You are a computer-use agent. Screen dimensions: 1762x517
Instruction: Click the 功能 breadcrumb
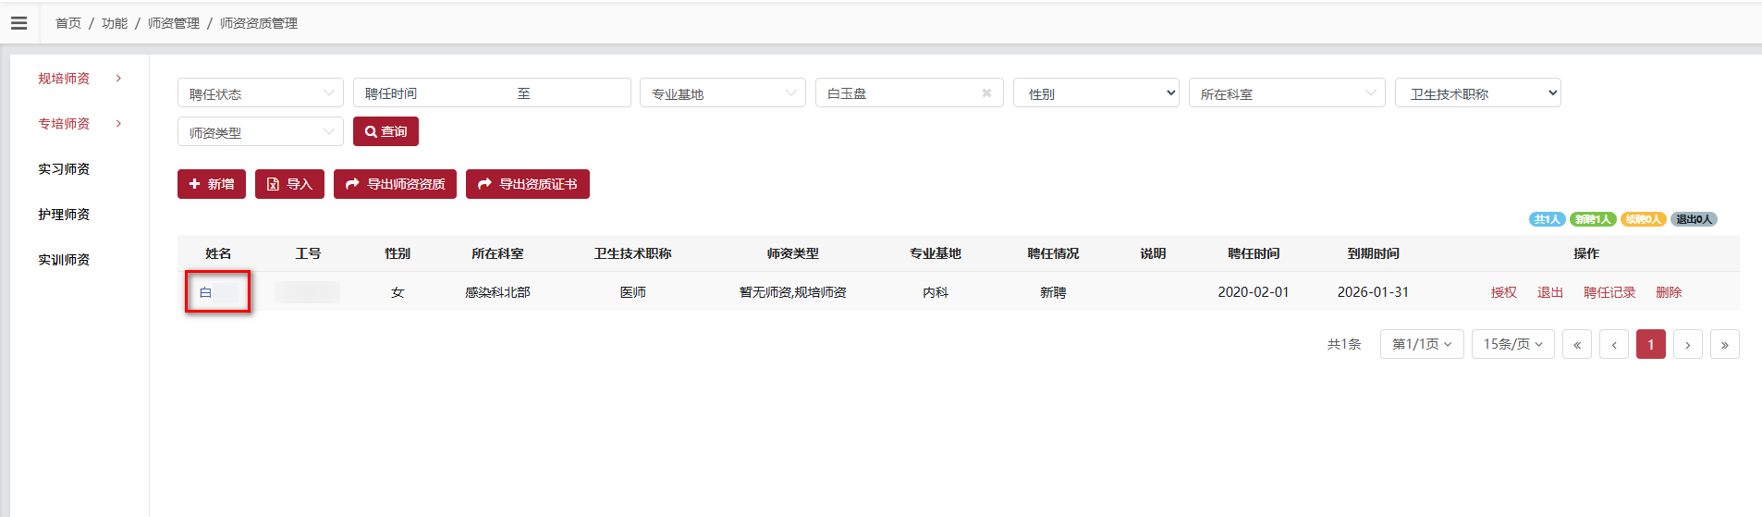(x=115, y=23)
